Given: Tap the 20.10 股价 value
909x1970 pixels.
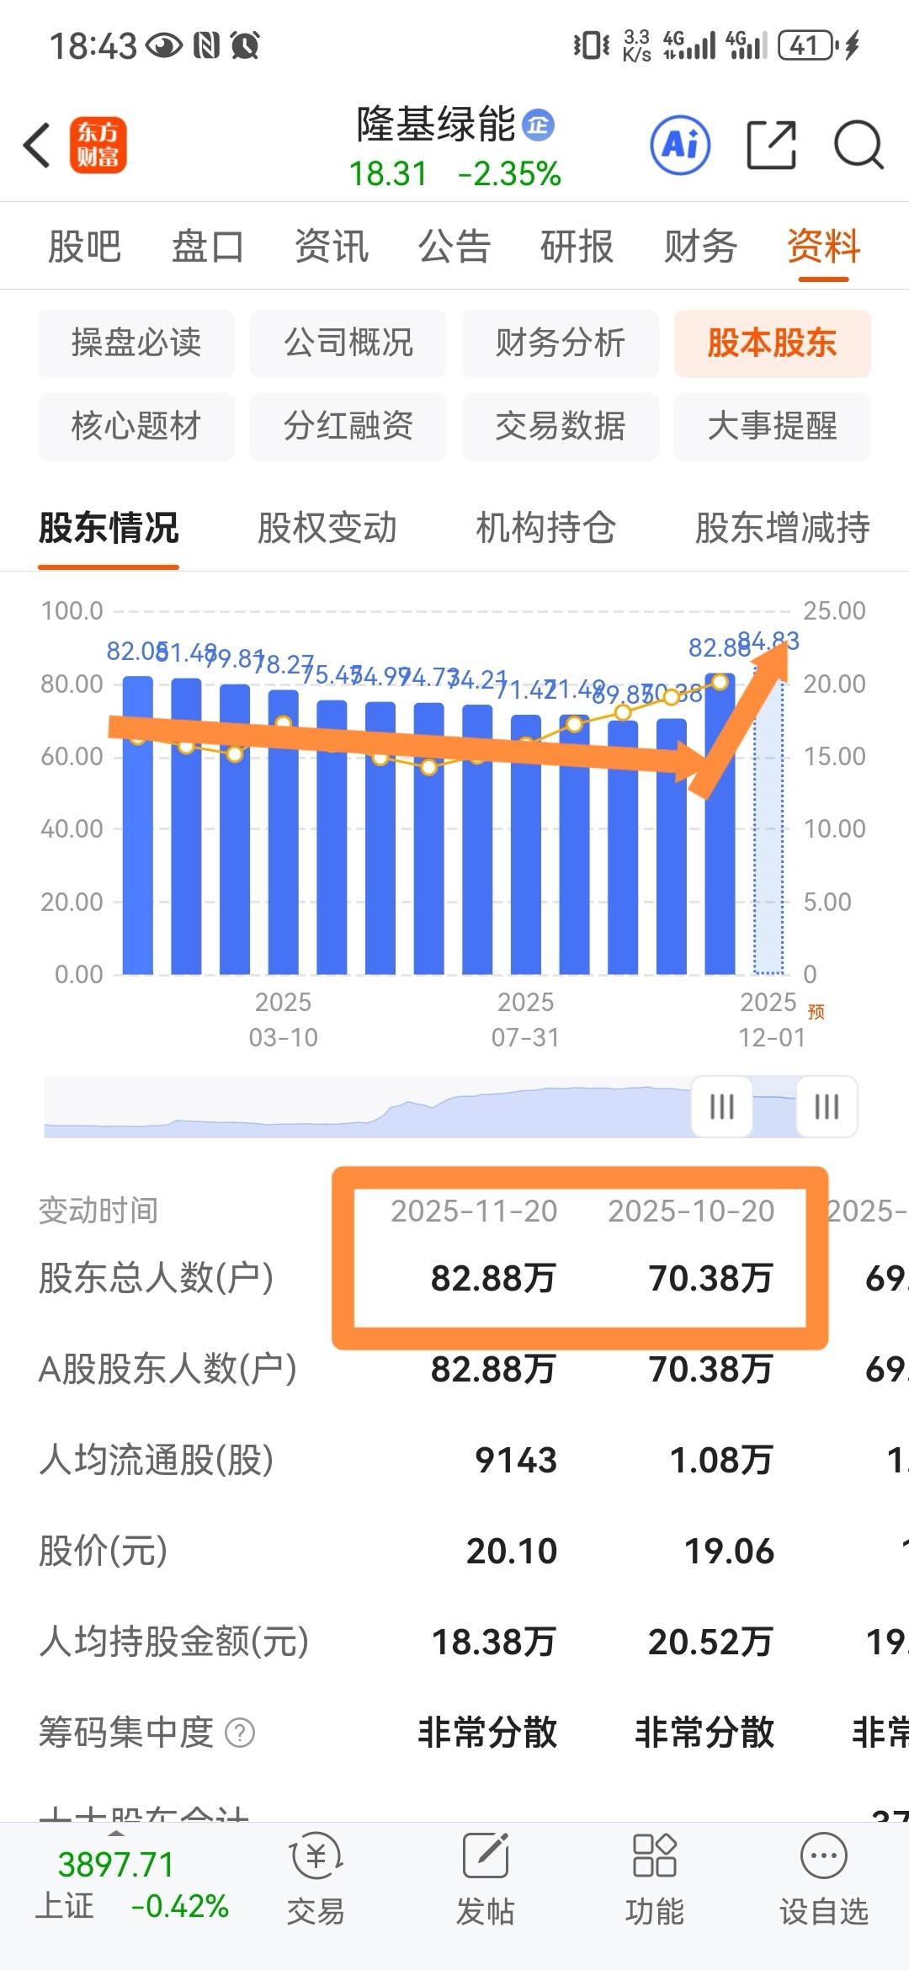Looking at the screenshot, I should point(512,1551).
